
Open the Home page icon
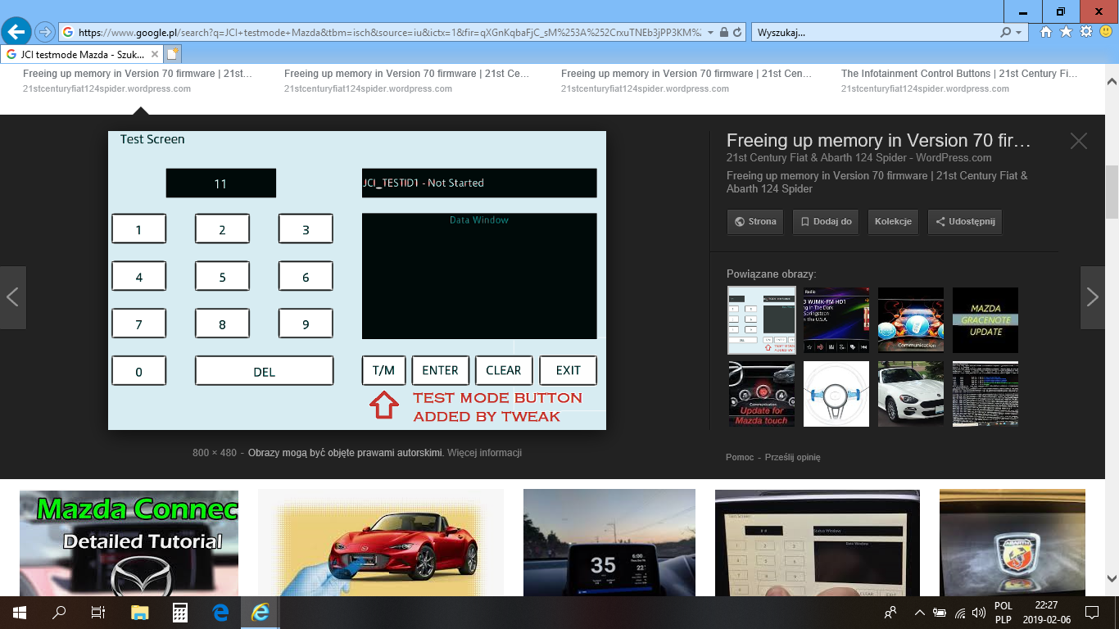click(x=1046, y=32)
